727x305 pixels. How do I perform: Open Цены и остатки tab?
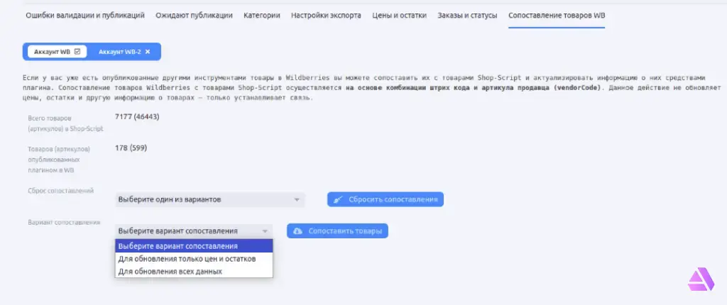399,16
